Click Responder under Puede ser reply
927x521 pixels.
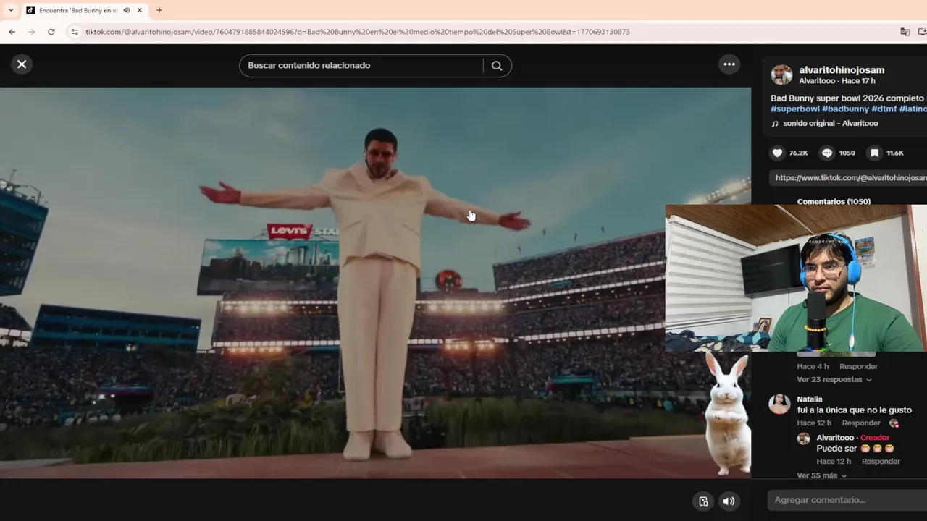[881, 462]
